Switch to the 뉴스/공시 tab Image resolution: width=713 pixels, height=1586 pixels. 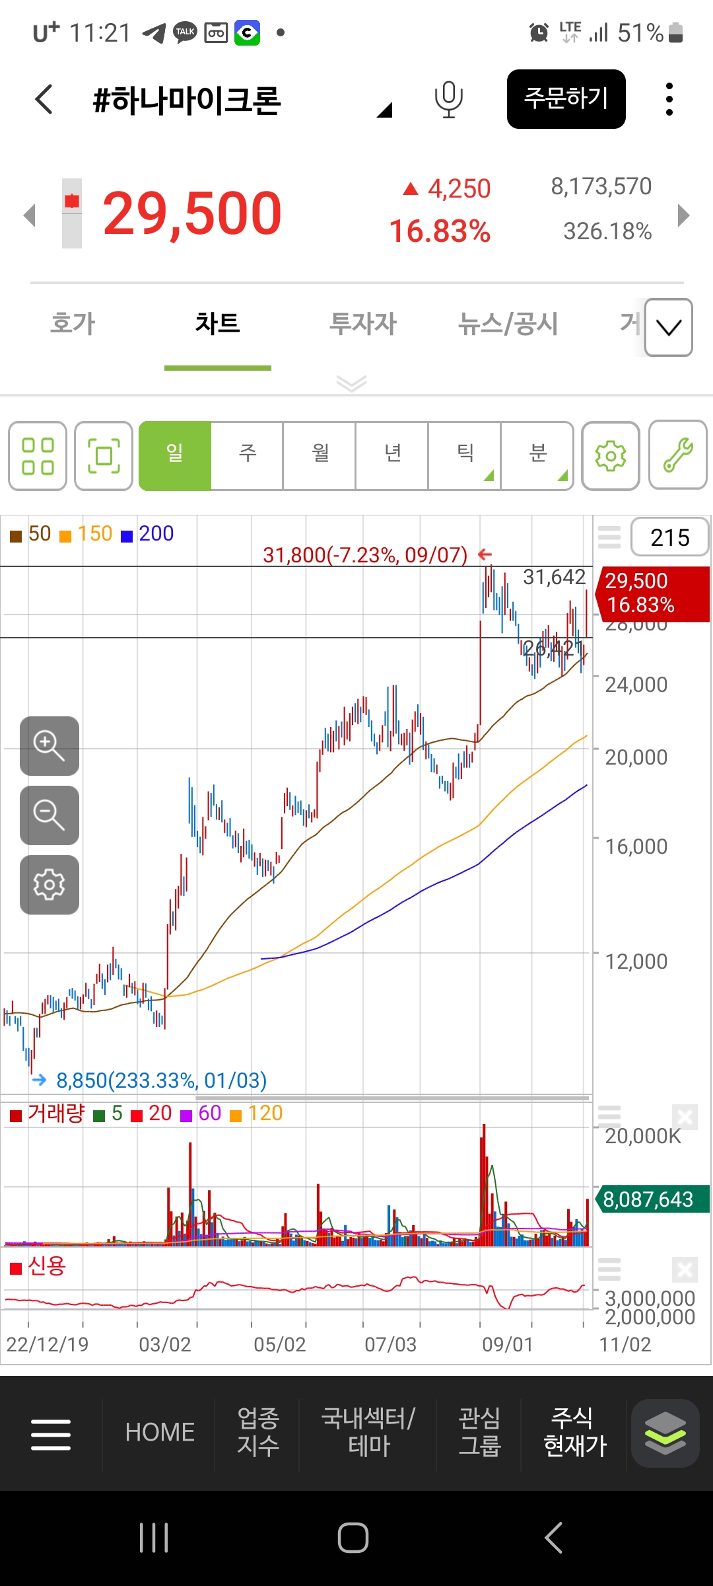click(508, 324)
